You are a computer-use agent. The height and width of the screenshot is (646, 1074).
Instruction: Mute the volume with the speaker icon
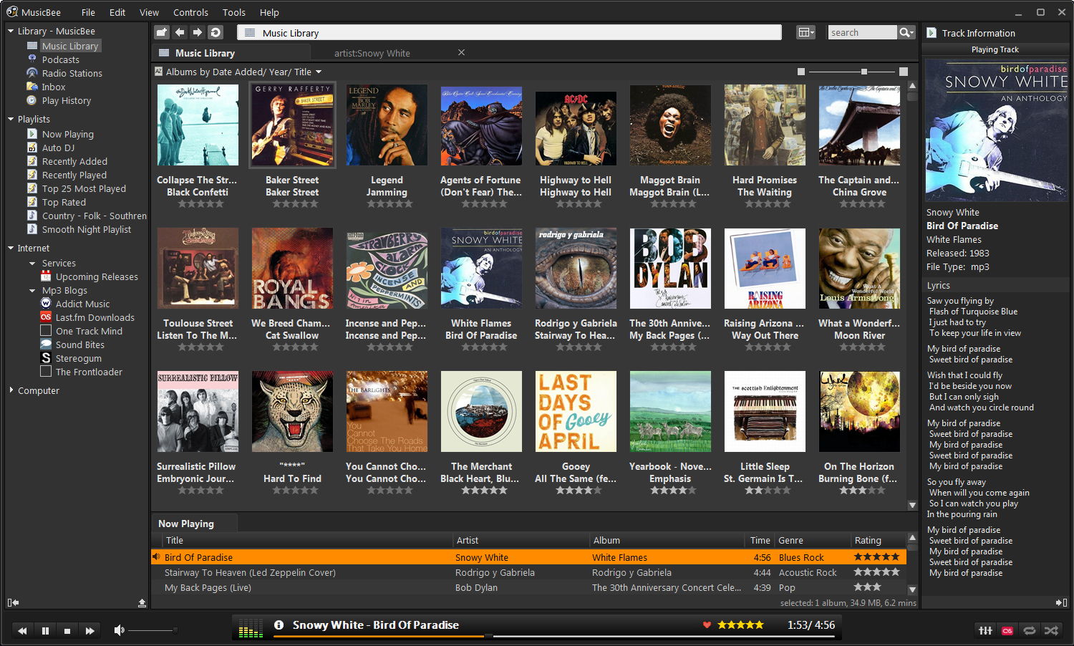118,630
